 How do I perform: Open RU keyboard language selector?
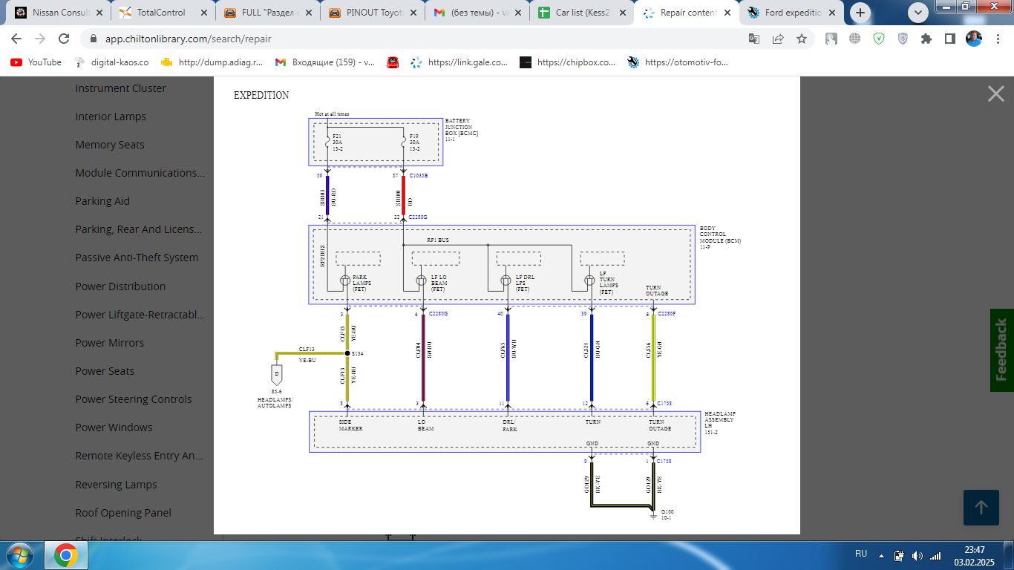(x=861, y=554)
